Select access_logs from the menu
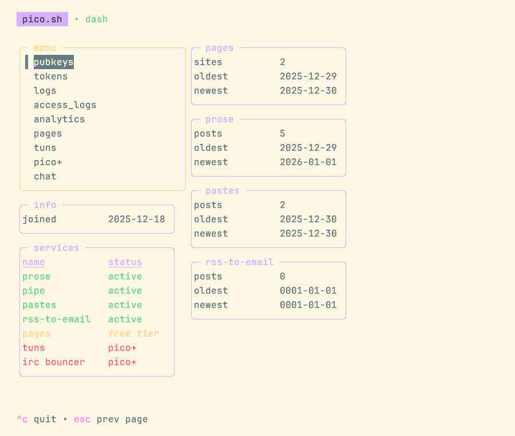 point(65,105)
